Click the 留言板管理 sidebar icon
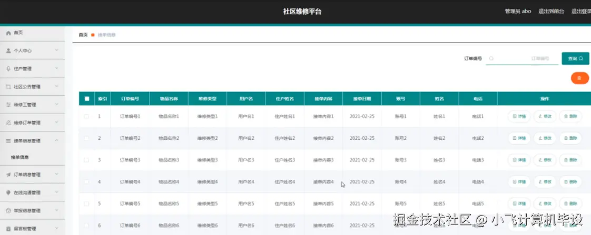 (8, 229)
